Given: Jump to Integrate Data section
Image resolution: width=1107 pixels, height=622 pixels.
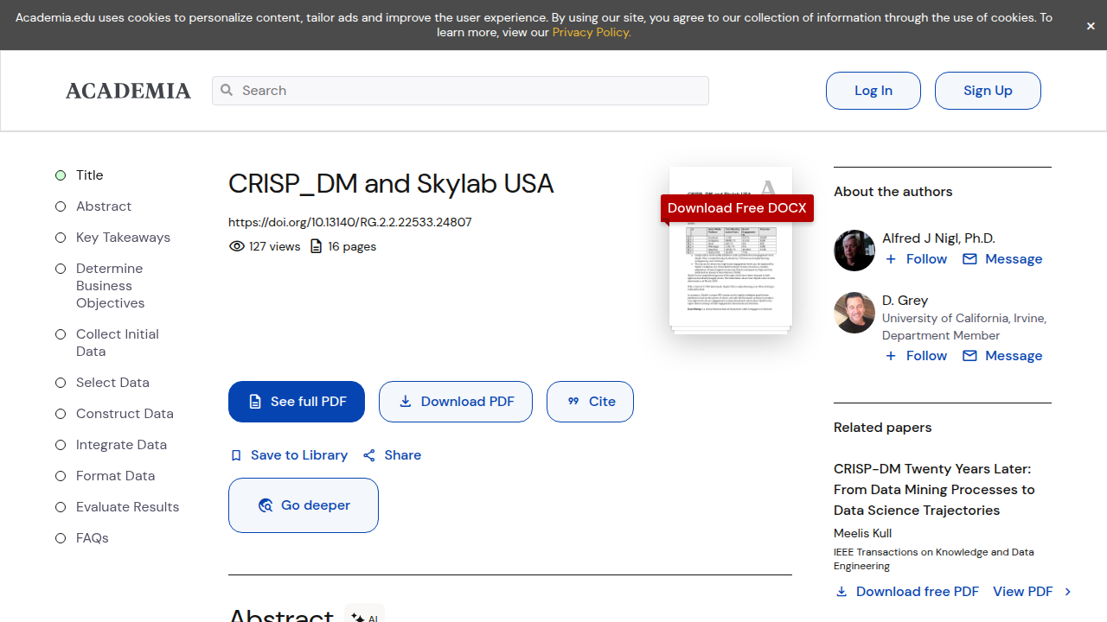Looking at the screenshot, I should (121, 445).
